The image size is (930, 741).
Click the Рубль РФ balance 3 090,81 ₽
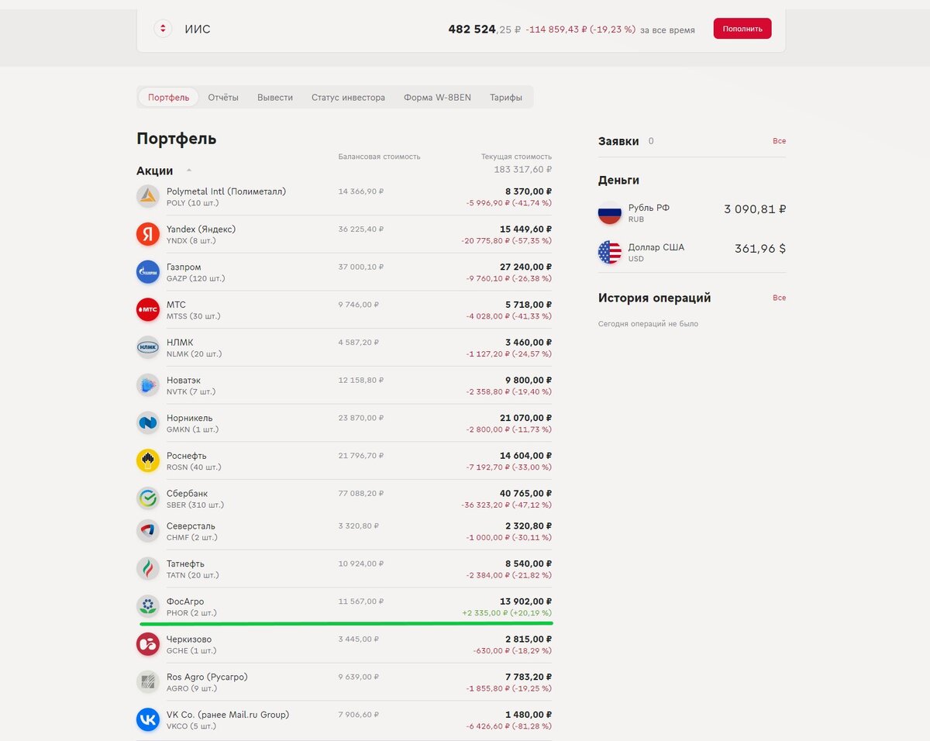pyautogui.click(x=755, y=209)
